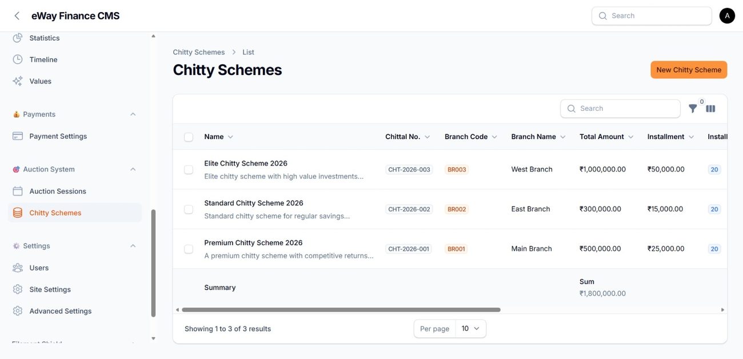Click the BR003 branch code badge
743x359 pixels.
point(457,170)
